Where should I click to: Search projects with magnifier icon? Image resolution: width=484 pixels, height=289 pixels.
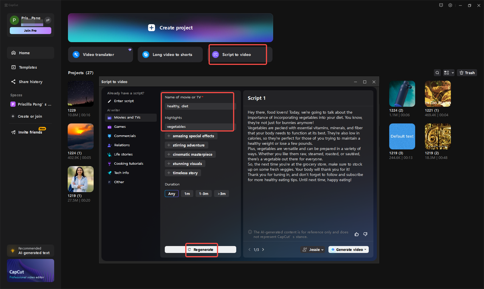437,73
